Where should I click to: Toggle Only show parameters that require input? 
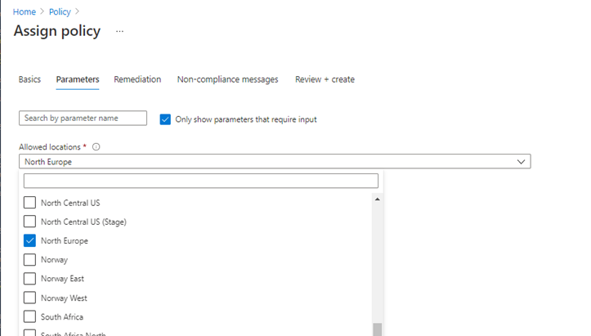[166, 119]
